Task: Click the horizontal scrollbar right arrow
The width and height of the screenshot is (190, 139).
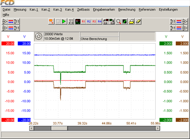Action: click(157, 128)
